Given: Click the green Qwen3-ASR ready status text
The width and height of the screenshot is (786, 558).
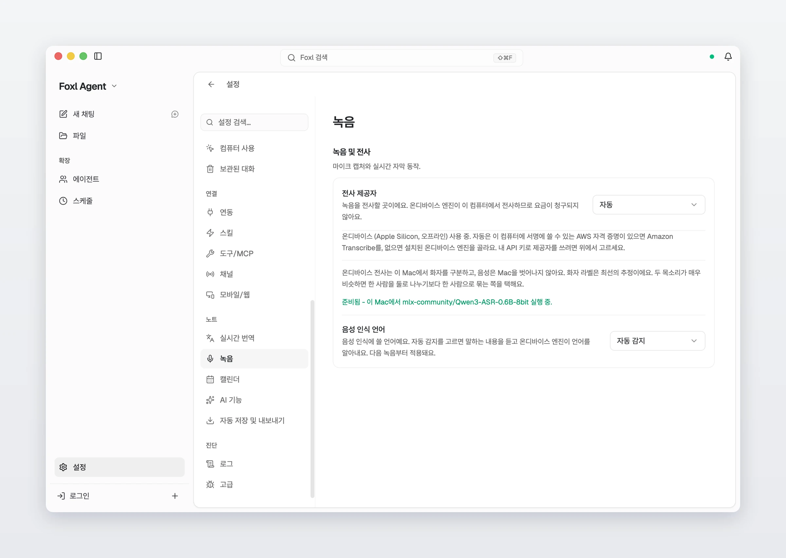Looking at the screenshot, I should [447, 302].
